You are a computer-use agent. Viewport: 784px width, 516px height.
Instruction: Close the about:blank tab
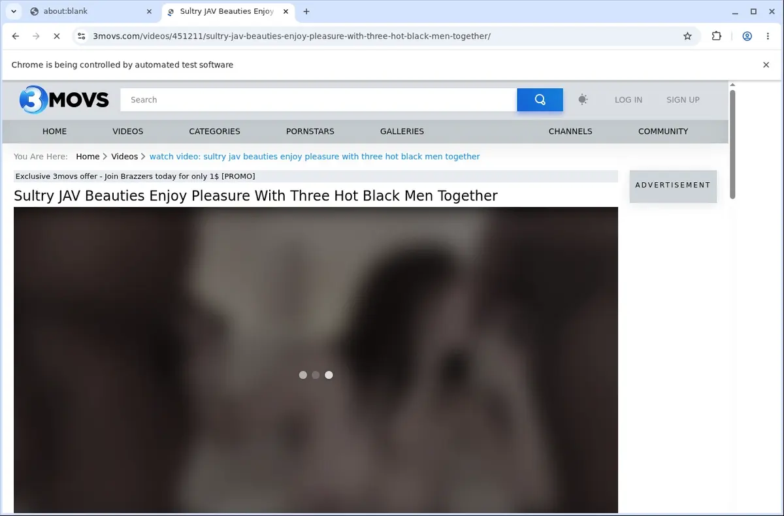tap(149, 11)
